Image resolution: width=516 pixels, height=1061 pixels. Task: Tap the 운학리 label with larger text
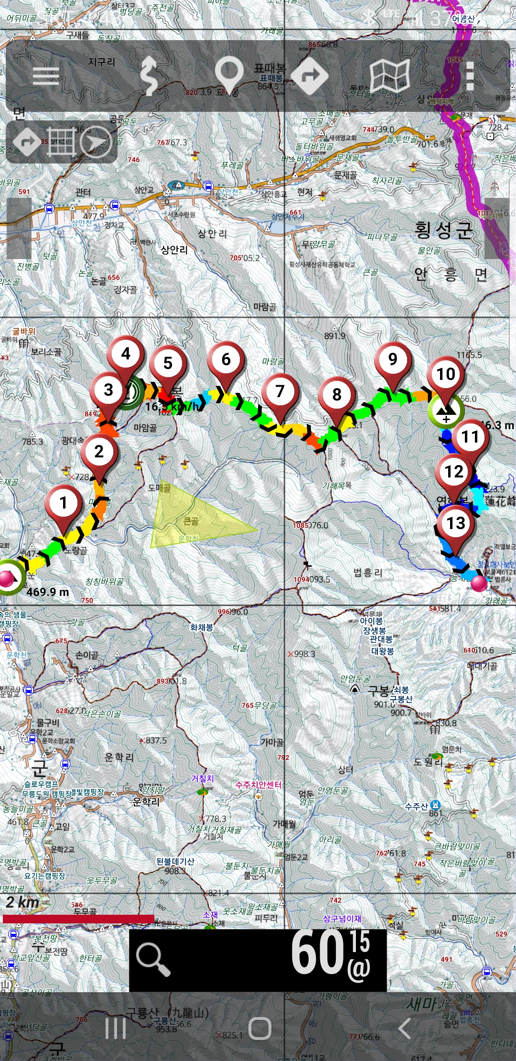(146, 801)
